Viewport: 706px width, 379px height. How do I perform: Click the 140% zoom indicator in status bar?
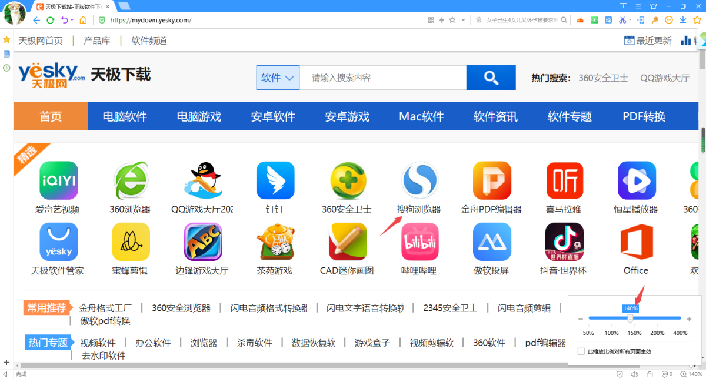[x=691, y=374]
